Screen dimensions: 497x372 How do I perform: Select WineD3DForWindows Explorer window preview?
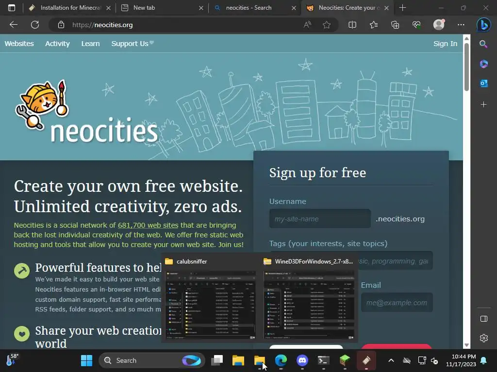coord(309,298)
